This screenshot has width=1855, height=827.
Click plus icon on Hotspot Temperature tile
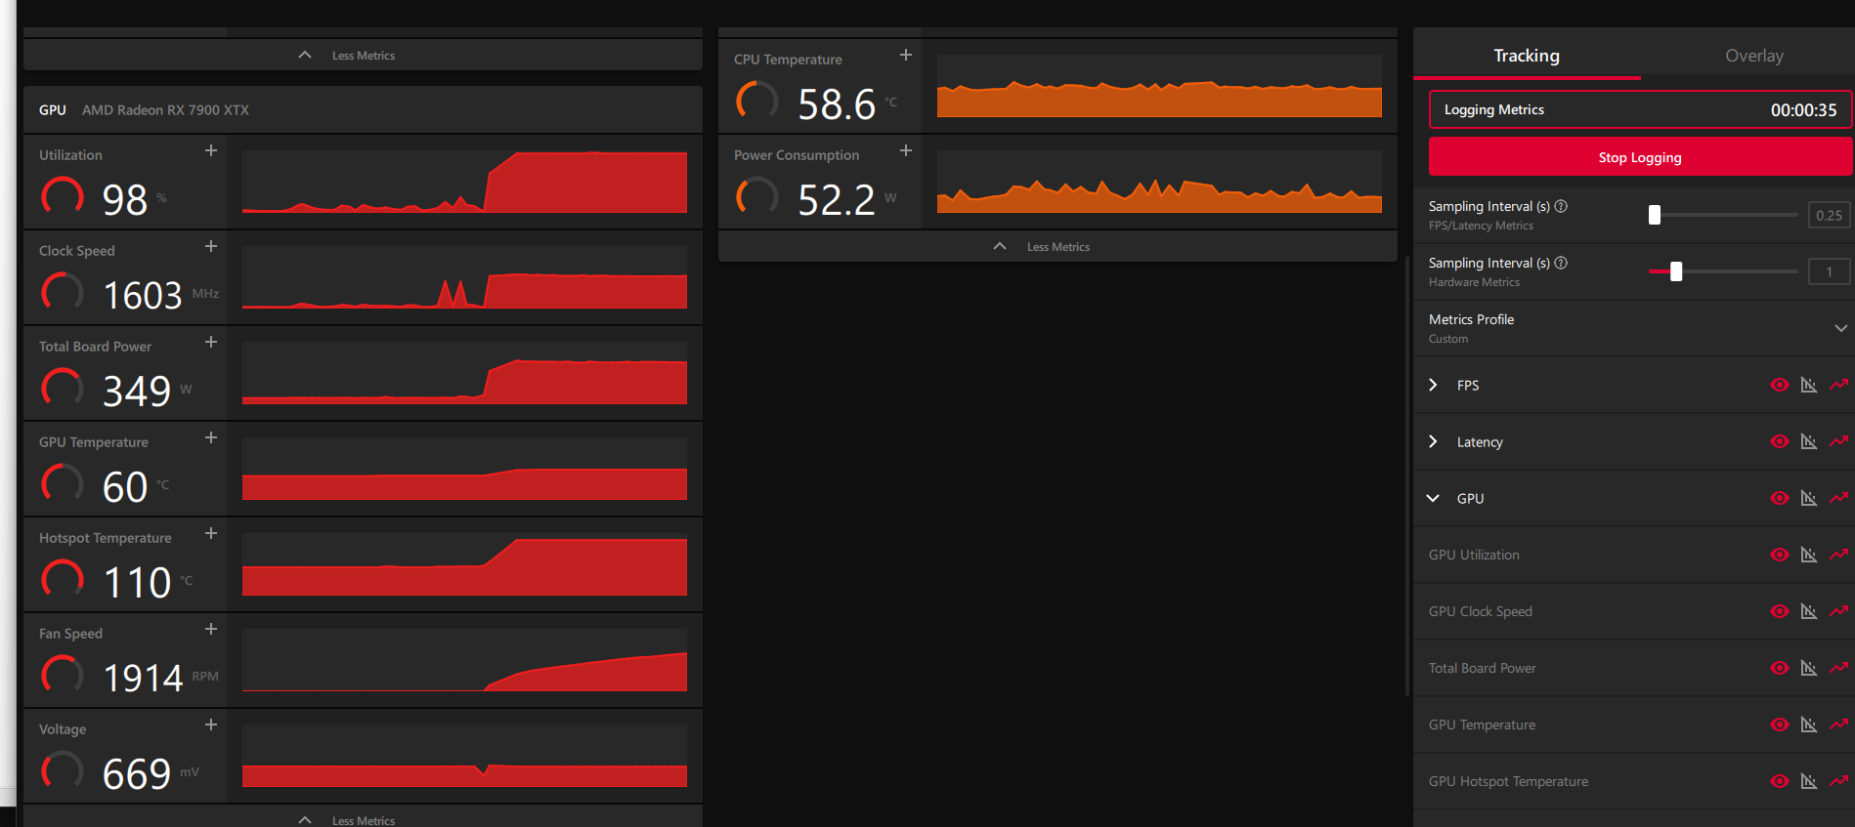(210, 533)
